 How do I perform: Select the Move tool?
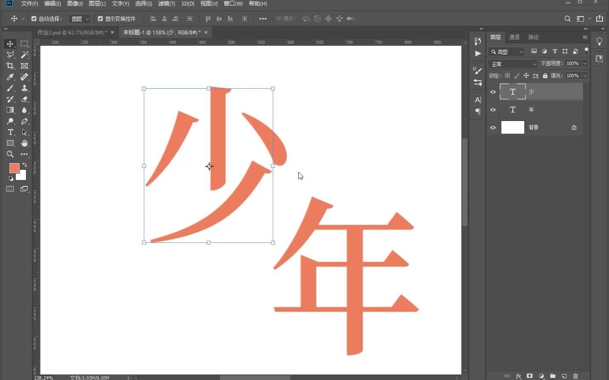coord(10,44)
